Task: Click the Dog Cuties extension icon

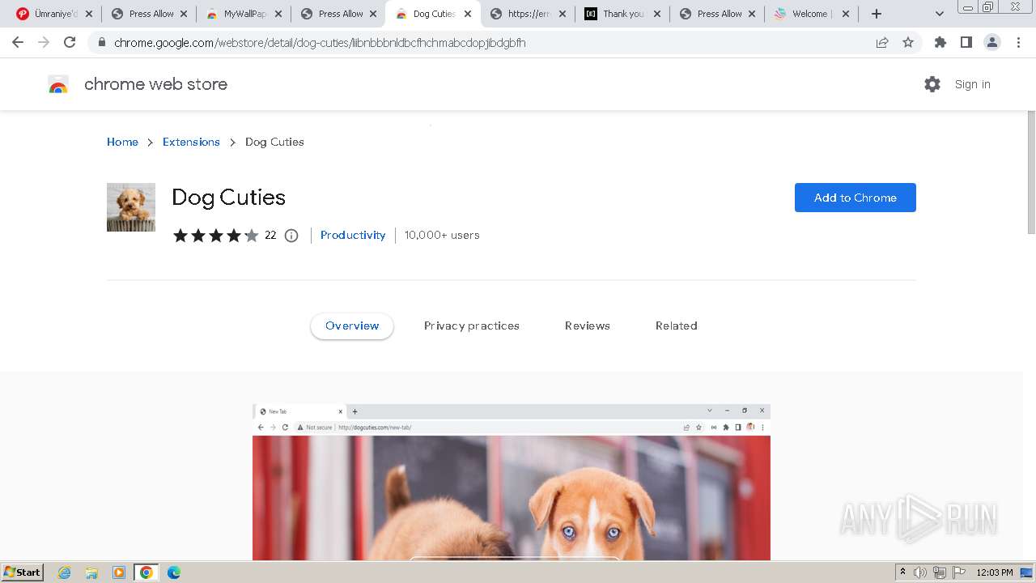Action: pos(131,207)
